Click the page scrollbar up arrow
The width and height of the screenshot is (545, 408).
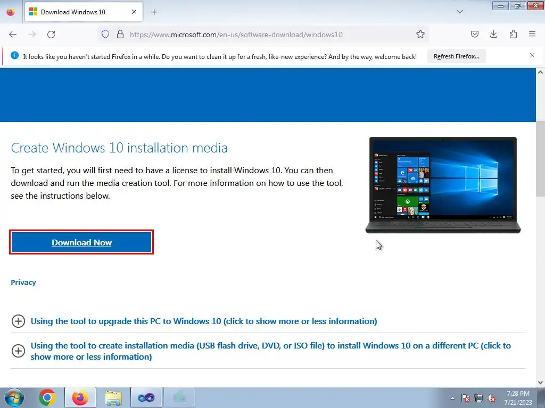click(540, 72)
